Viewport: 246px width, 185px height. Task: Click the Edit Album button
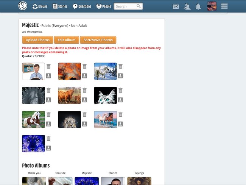67,40
